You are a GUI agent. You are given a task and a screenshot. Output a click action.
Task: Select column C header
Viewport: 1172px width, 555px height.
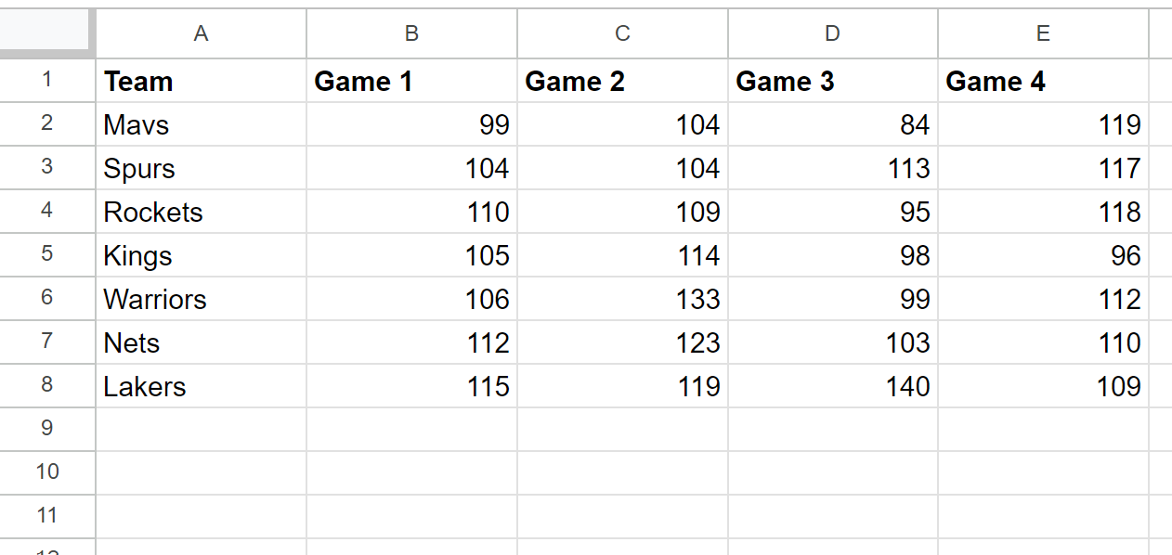pyautogui.click(x=622, y=33)
